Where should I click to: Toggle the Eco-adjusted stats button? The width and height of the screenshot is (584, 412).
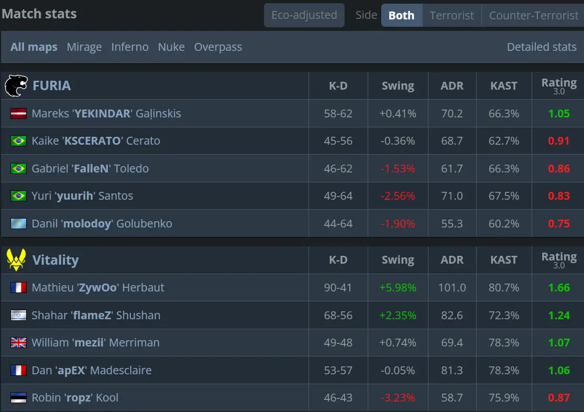click(304, 15)
